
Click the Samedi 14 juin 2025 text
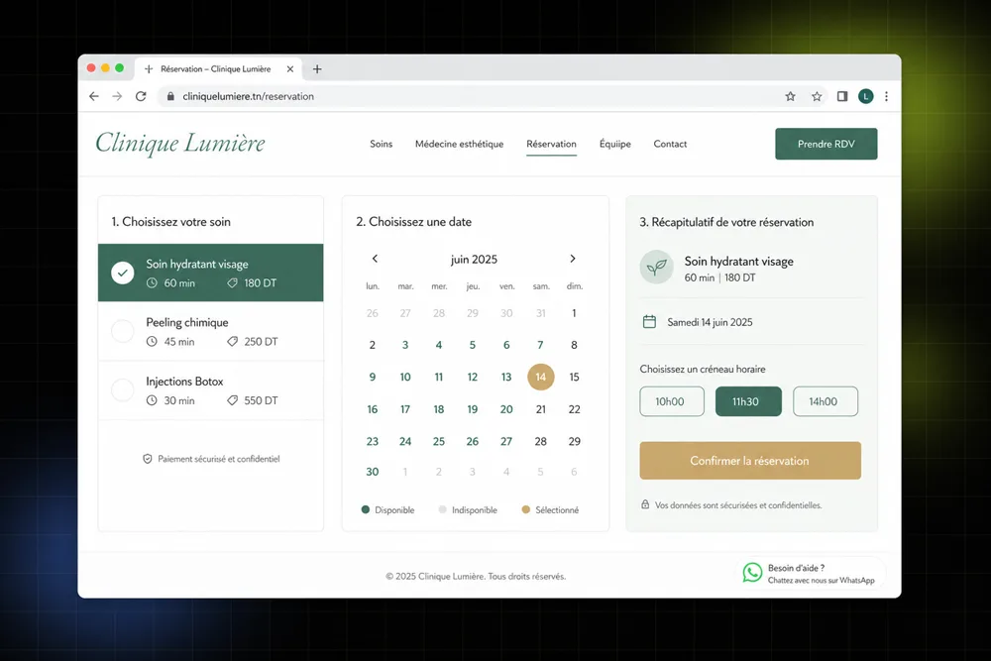(710, 322)
